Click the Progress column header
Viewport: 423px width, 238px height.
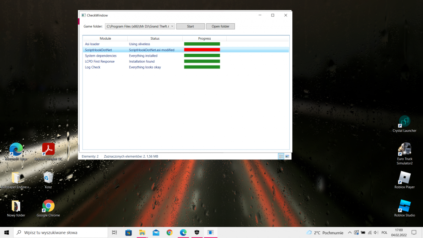(204, 38)
